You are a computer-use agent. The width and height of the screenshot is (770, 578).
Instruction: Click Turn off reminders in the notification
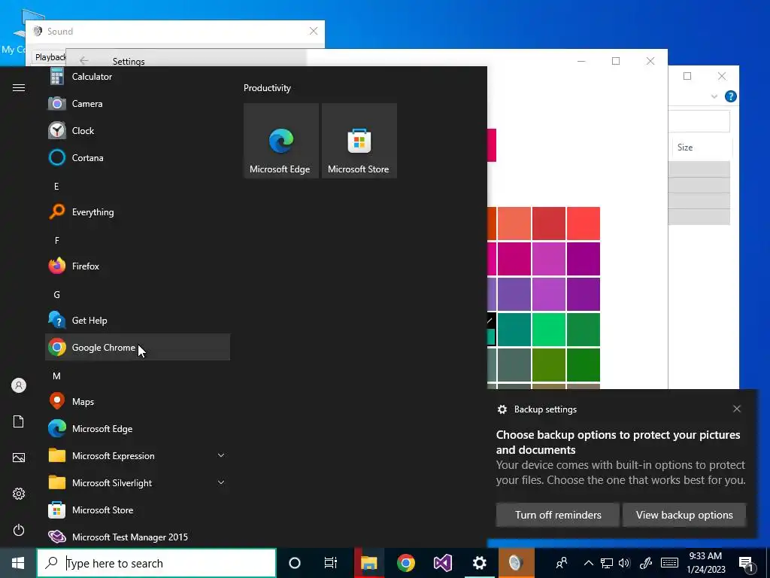(x=558, y=515)
